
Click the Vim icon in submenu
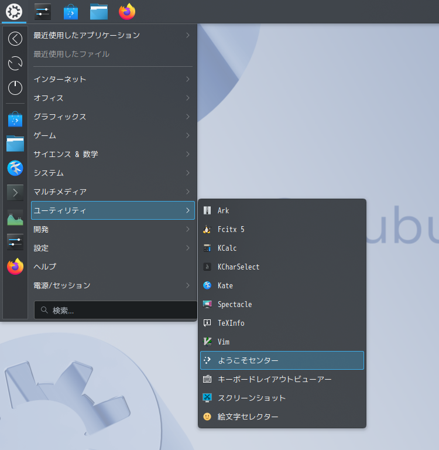(x=207, y=342)
